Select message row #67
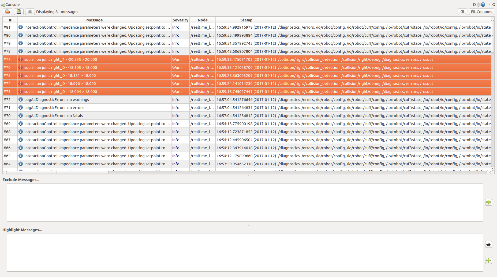 pyautogui.click(x=246, y=140)
